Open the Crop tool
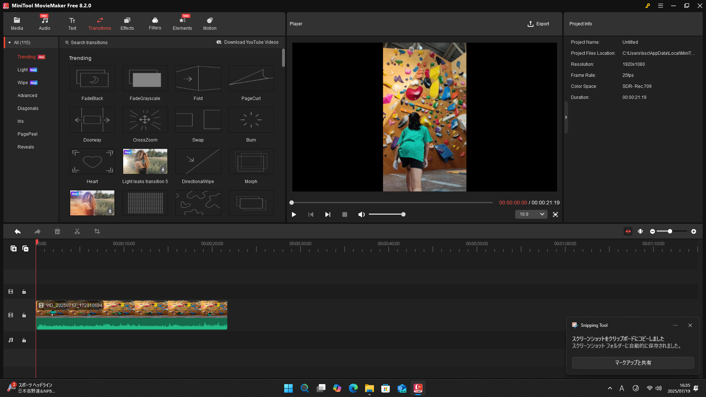706x397 pixels. click(x=97, y=232)
